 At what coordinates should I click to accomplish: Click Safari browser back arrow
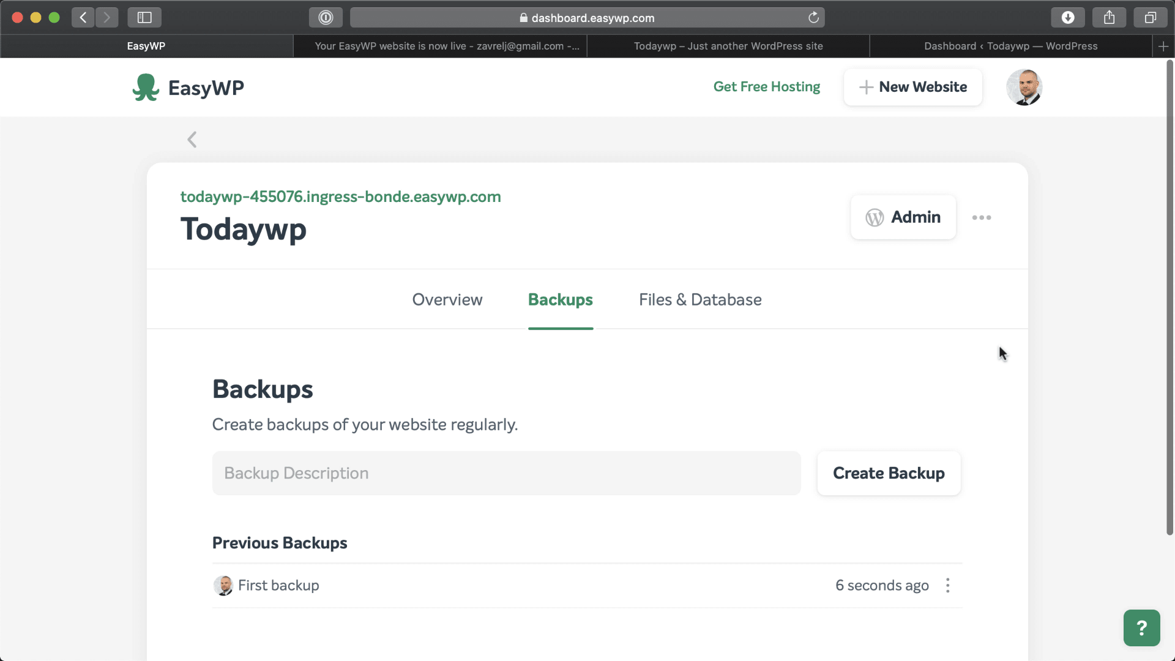83,18
